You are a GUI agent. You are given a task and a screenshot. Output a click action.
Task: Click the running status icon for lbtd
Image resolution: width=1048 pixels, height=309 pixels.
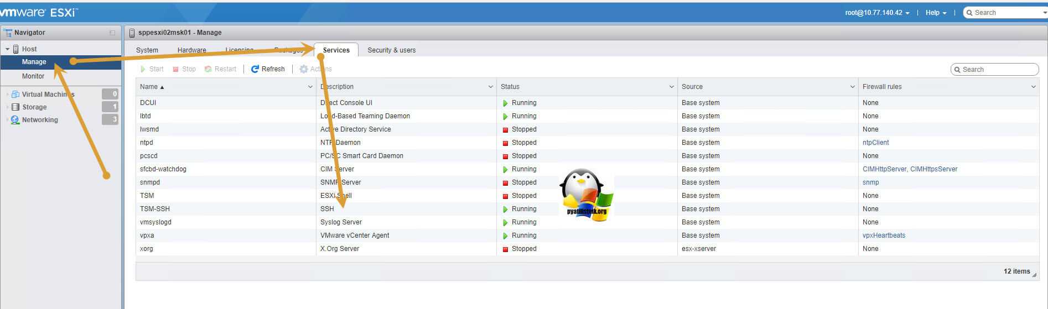coord(505,116)
